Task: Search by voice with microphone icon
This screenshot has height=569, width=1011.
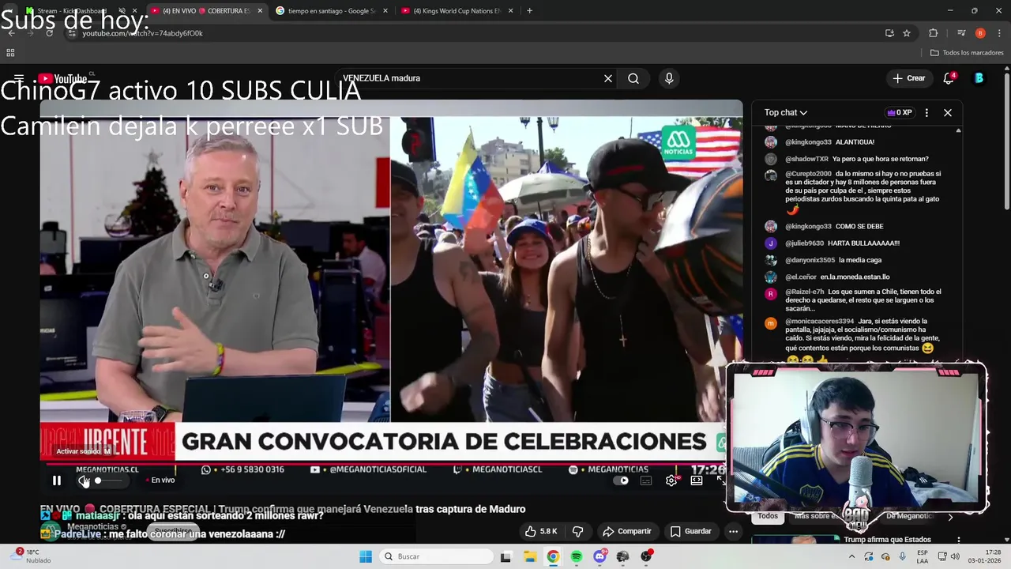Action: point(669,78)
